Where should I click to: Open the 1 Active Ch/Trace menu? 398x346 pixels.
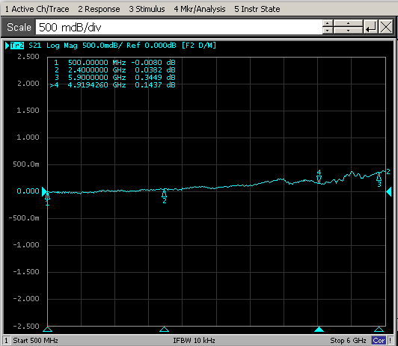37,9
